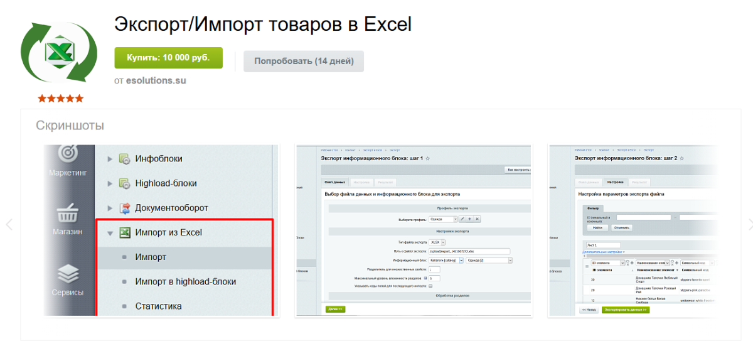The image size is (753, 346).
Task: Click the green Далее >> button
Action: [x=335, y=309]
